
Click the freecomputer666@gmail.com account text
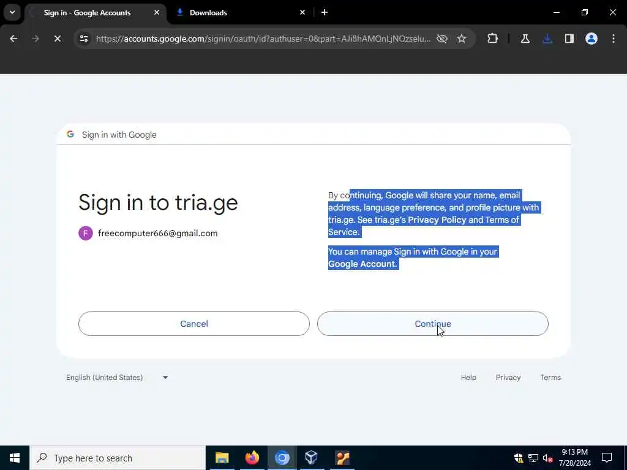pos(157,233)
